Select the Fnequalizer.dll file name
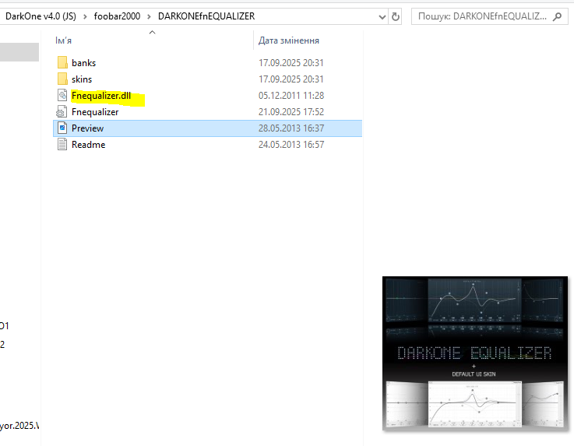Screen dimensions: 574x446 tap(101, 96)
